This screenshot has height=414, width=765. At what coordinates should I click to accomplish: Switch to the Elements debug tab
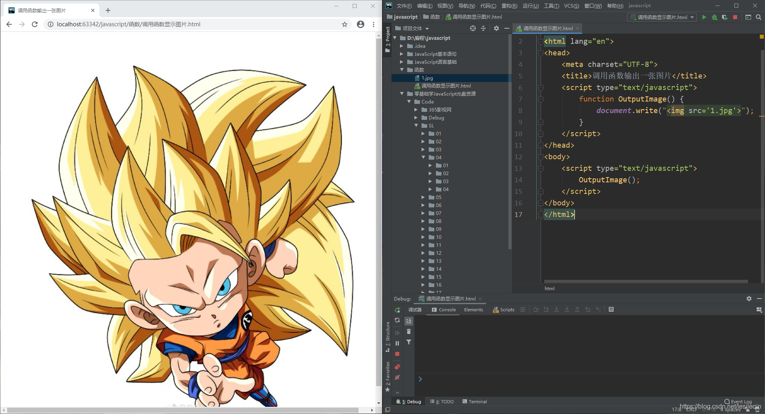(x=473, y=310)
